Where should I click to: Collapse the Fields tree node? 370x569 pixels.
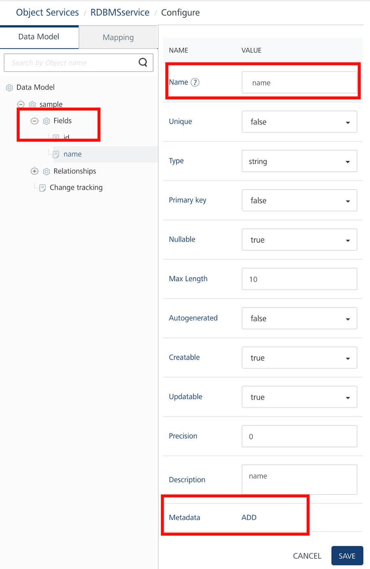[35, 121]
